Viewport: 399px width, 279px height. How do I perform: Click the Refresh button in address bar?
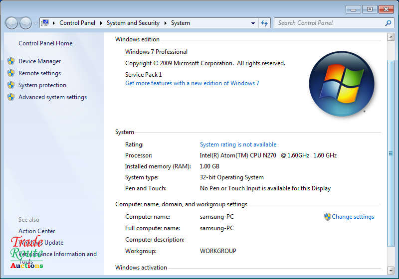tap(264, 23)
